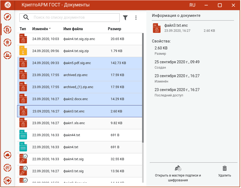
Task: Click ZIP icon of файл4.txt.sig.zip row
Action: pyautogui.click(x=23, y=50)
